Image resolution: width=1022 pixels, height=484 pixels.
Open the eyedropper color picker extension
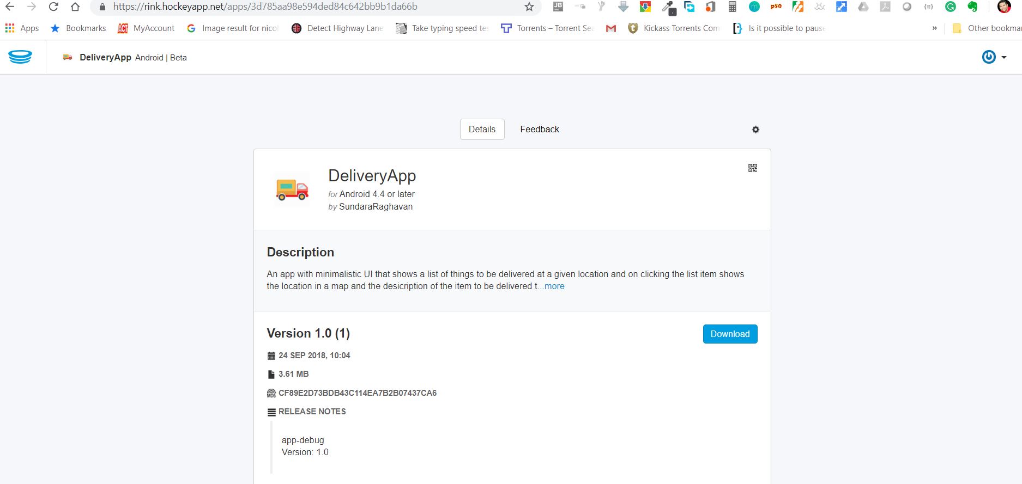pyautogui.click(x=668, y=7)
